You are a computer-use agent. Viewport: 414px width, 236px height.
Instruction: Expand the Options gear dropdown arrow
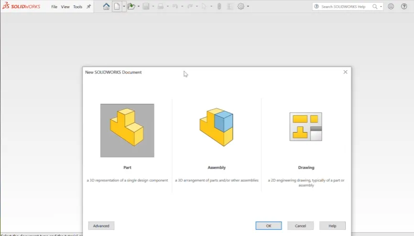click(x=248, y=6)
